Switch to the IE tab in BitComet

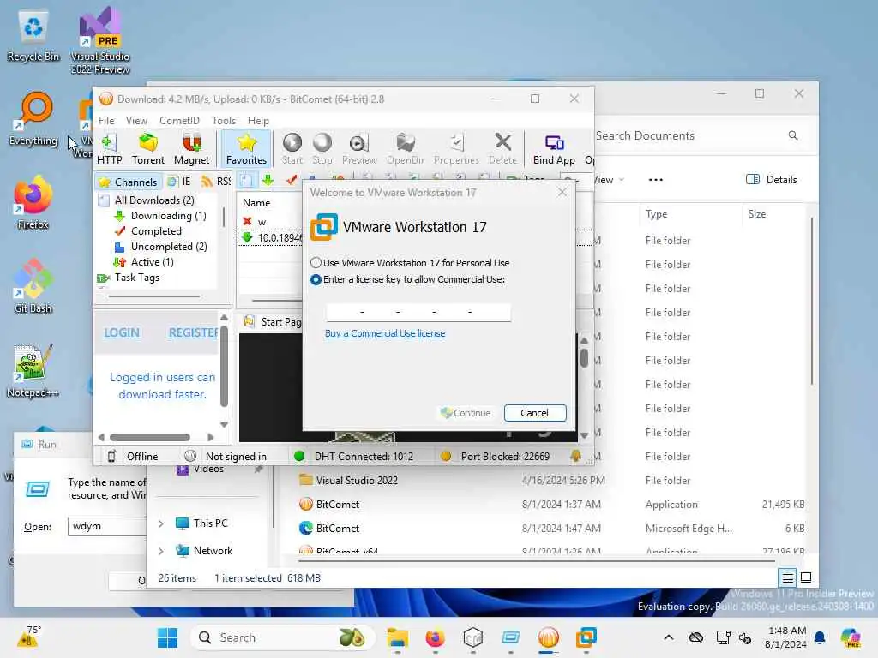point(180,182)
